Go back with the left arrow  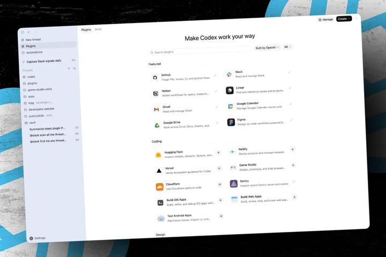(x=29, y=32)
